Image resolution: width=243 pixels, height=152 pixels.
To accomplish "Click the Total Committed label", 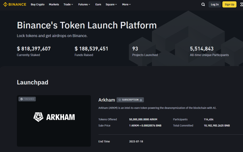I will [x=183, y=126].
